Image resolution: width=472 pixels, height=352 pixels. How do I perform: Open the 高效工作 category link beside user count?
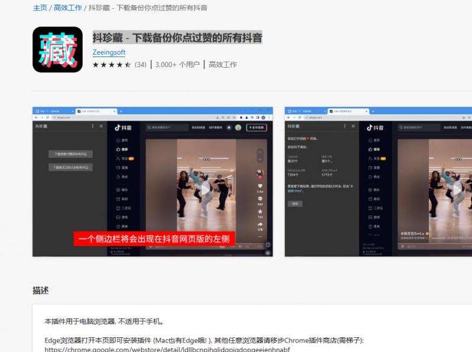(223, 65)
